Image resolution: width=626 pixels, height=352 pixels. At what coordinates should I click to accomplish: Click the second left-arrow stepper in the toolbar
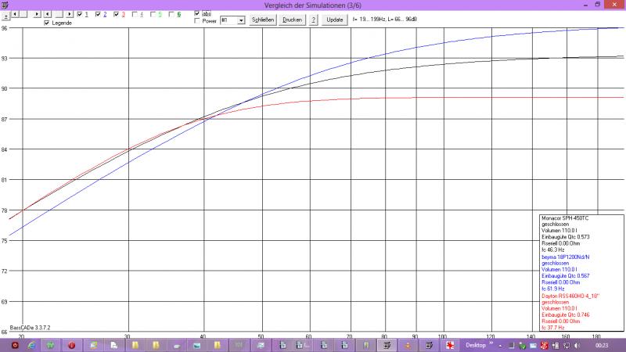pos(48,14)
